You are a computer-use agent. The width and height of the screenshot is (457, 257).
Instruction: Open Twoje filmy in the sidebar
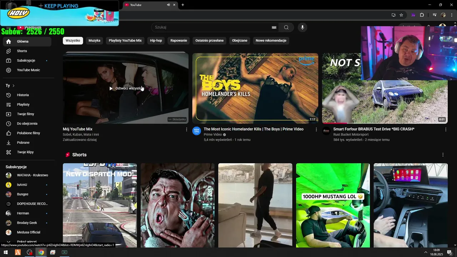point(27,114)
